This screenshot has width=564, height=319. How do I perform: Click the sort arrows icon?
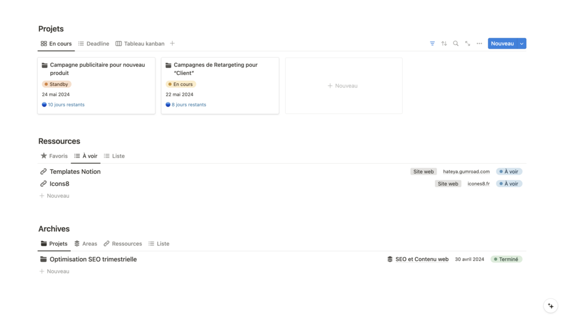(444, 44)
